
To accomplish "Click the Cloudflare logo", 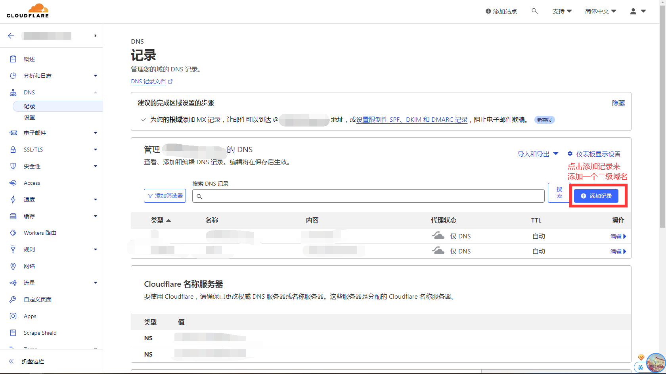I will (x=28, y=11).
